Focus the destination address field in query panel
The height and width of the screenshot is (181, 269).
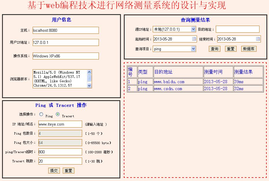pos(237,29)
